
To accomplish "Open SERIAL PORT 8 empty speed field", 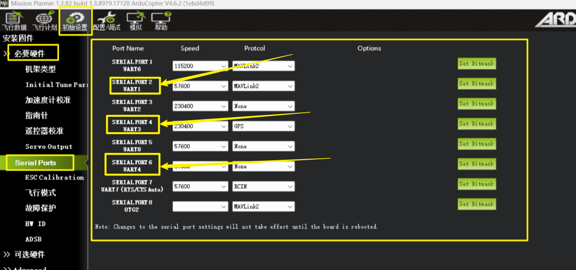I will (200, 207).
